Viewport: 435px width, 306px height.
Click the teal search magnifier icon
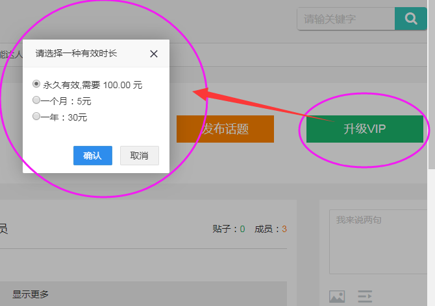(410, 19)
